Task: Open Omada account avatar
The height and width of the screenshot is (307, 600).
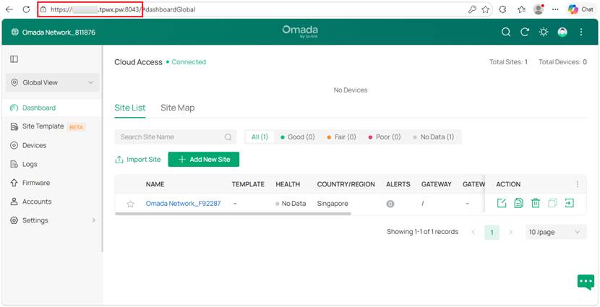Action: pos(562,32)
